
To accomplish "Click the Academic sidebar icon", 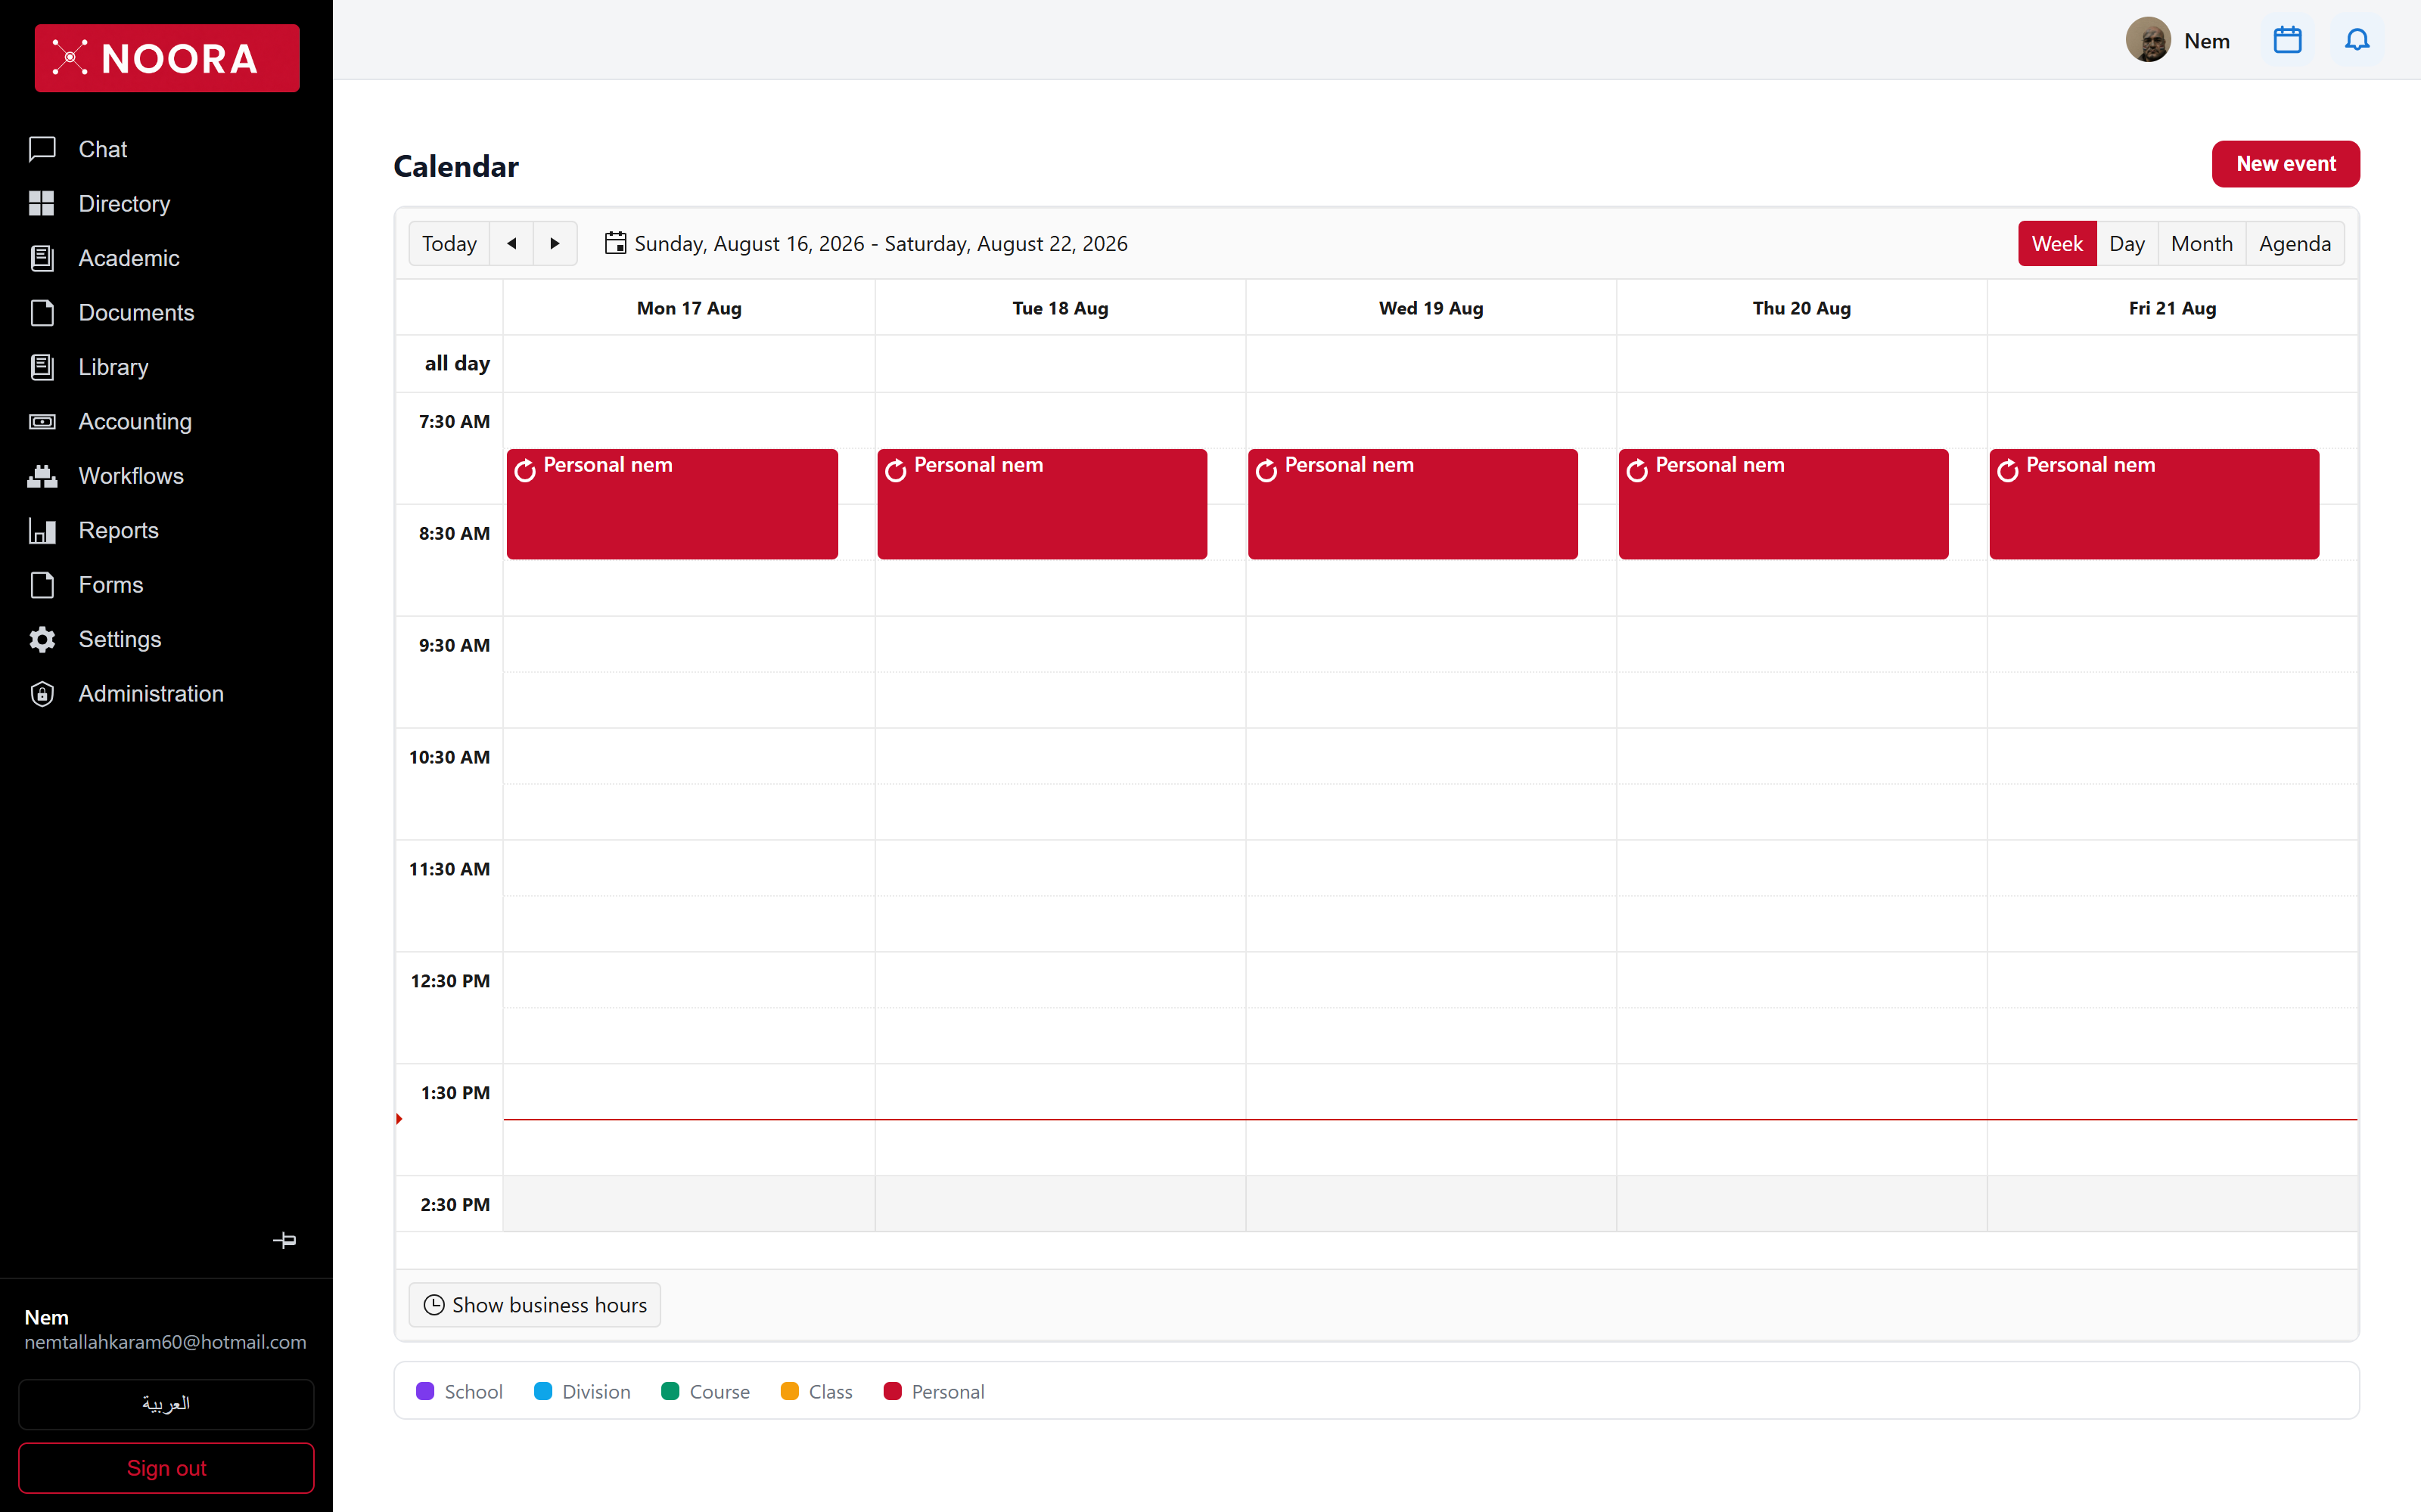I will click(x=42, y=258).
